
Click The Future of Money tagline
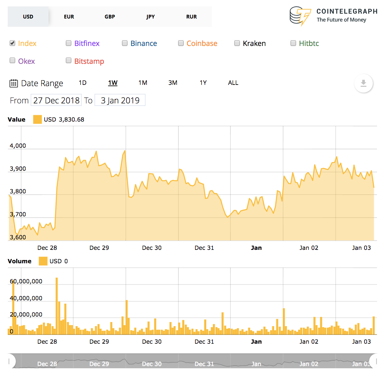(341, 20)
